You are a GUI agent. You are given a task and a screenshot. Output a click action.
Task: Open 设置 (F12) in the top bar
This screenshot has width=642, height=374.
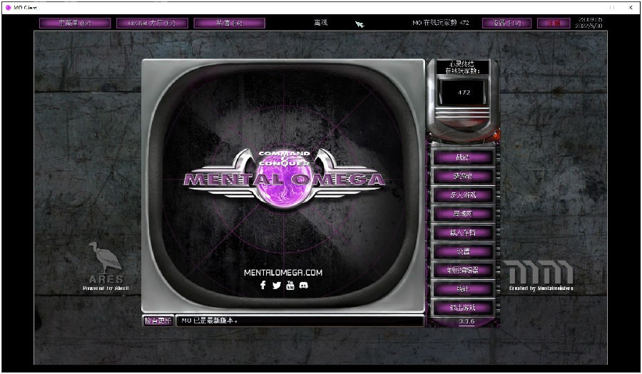506,23
